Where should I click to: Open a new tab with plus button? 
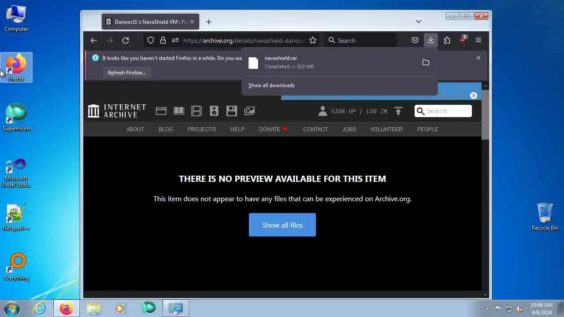pos(209,22)
